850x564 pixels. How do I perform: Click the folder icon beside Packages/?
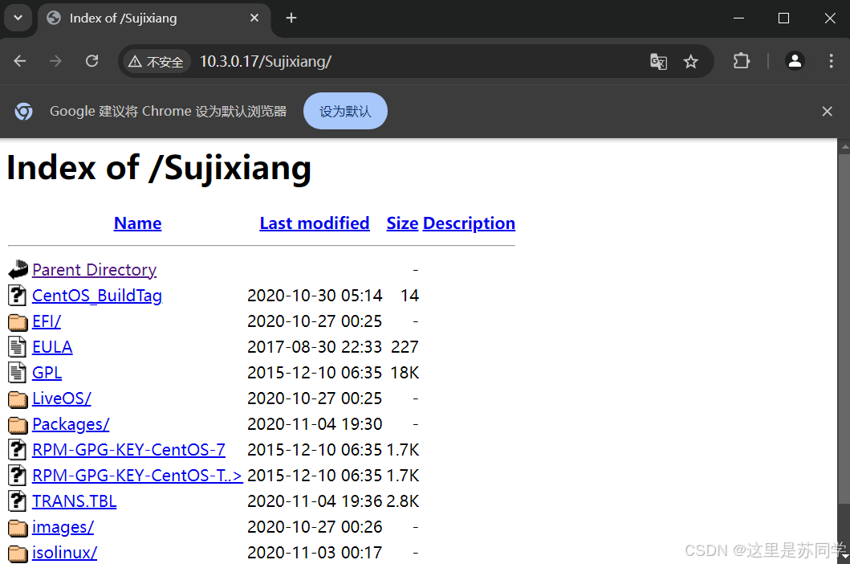(x=18, y=424)
